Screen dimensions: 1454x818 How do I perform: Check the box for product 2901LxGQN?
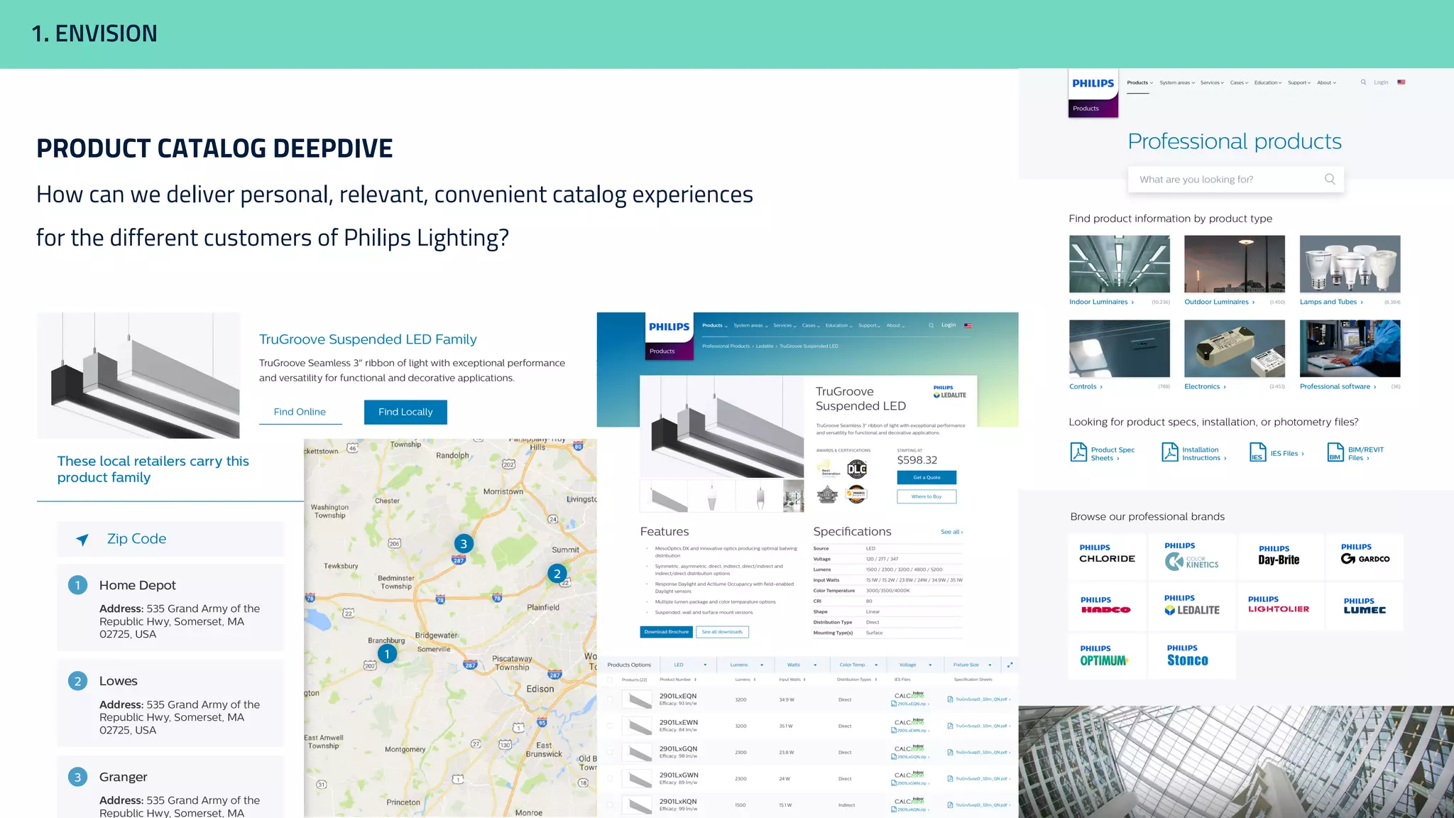tap(610, 752)
